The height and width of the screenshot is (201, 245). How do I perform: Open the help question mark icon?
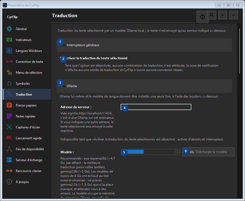click(x=202, y=17)
